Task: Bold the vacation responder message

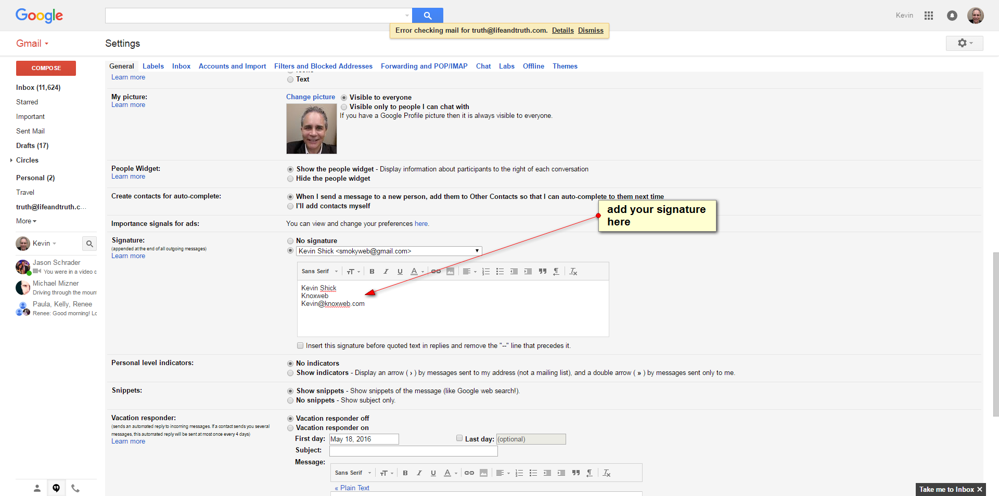Action: pos(405,473)
